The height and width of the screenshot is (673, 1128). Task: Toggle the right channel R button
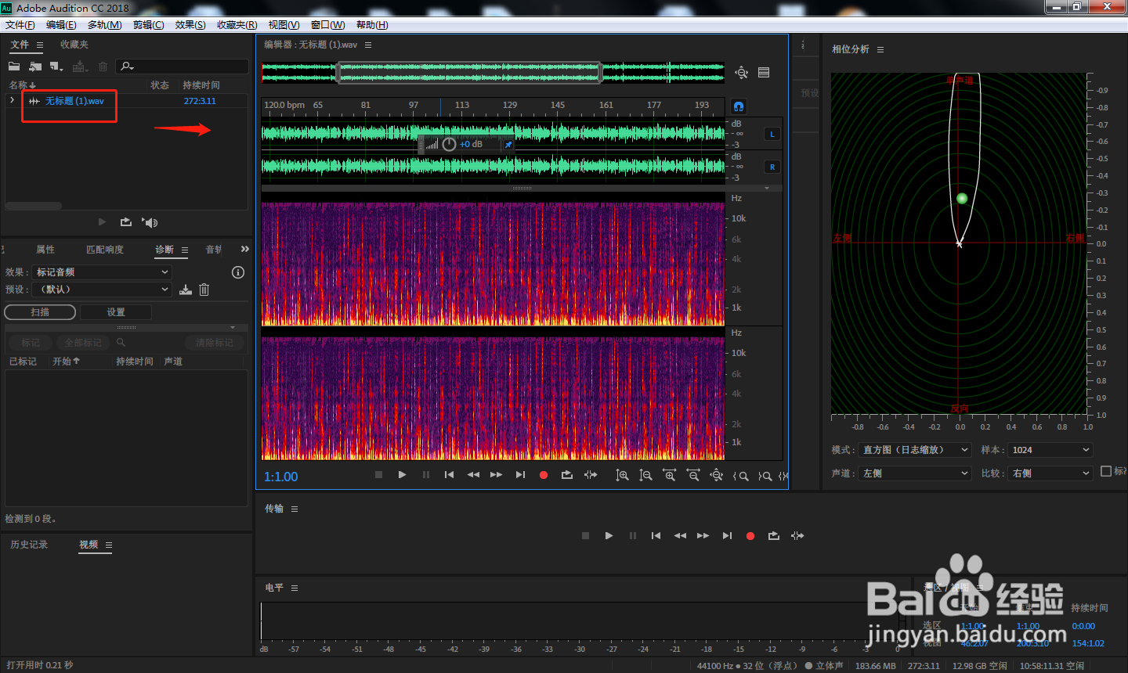[772, 167]
